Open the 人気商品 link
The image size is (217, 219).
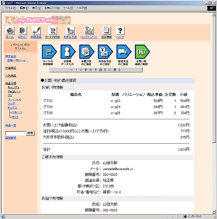tap(11, 76)
